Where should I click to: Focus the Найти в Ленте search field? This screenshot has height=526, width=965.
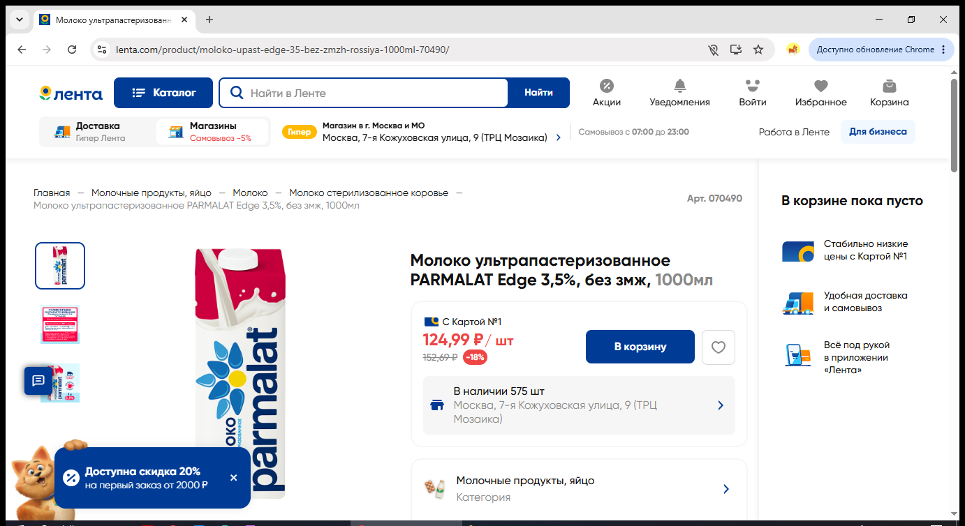pos(364,93)
